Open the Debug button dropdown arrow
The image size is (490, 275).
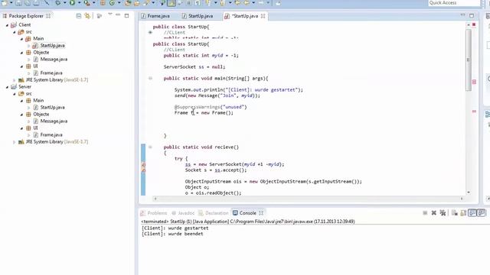(65, 3)
